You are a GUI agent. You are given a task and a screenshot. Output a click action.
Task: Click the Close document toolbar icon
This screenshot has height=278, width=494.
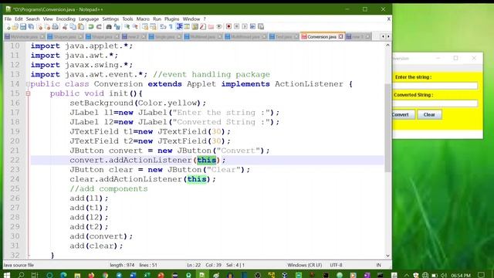(x=40, y=27)
